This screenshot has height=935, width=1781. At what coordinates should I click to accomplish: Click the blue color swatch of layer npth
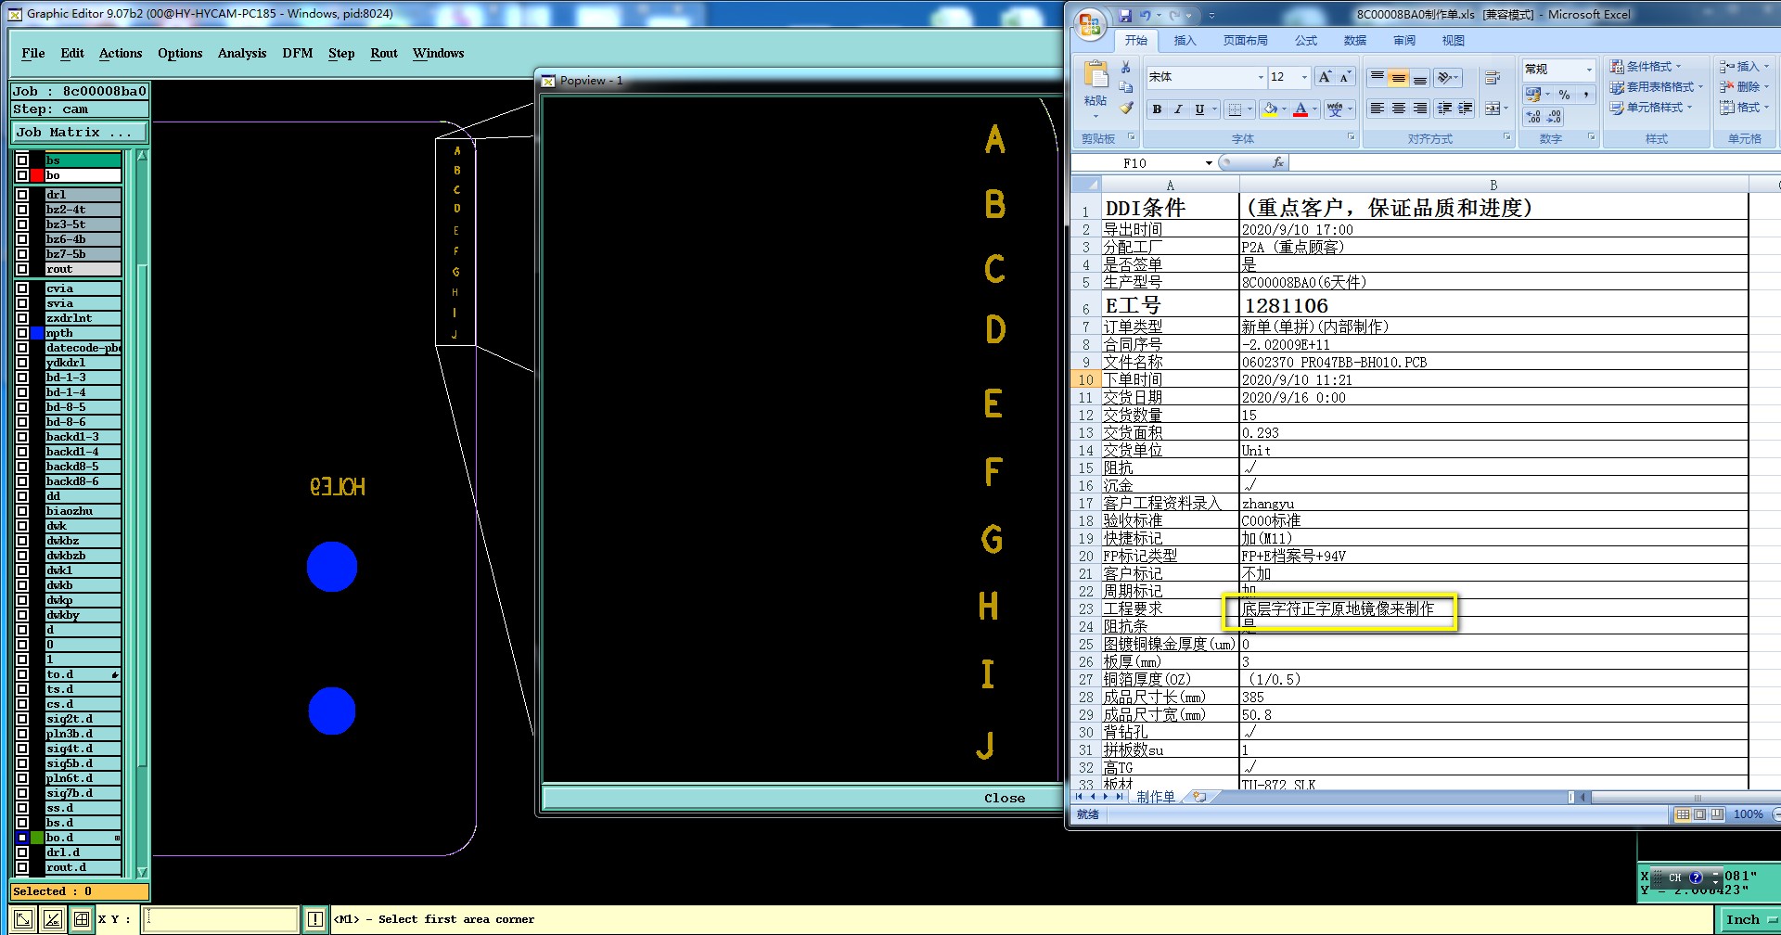click(37, 333)
